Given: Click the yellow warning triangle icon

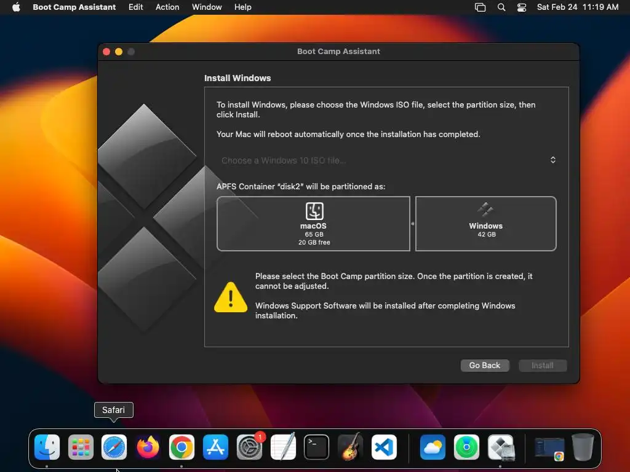Looking at the screenshot, I should pyautogui.click(x=231, y=297).
